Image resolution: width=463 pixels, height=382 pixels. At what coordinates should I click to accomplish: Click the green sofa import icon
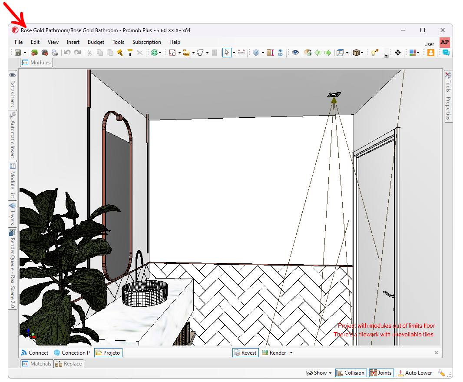35,53
